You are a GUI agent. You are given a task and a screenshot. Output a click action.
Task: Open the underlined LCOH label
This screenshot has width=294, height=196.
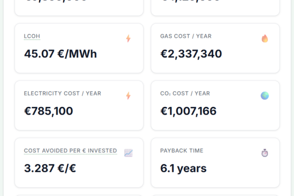coord(32,36)
